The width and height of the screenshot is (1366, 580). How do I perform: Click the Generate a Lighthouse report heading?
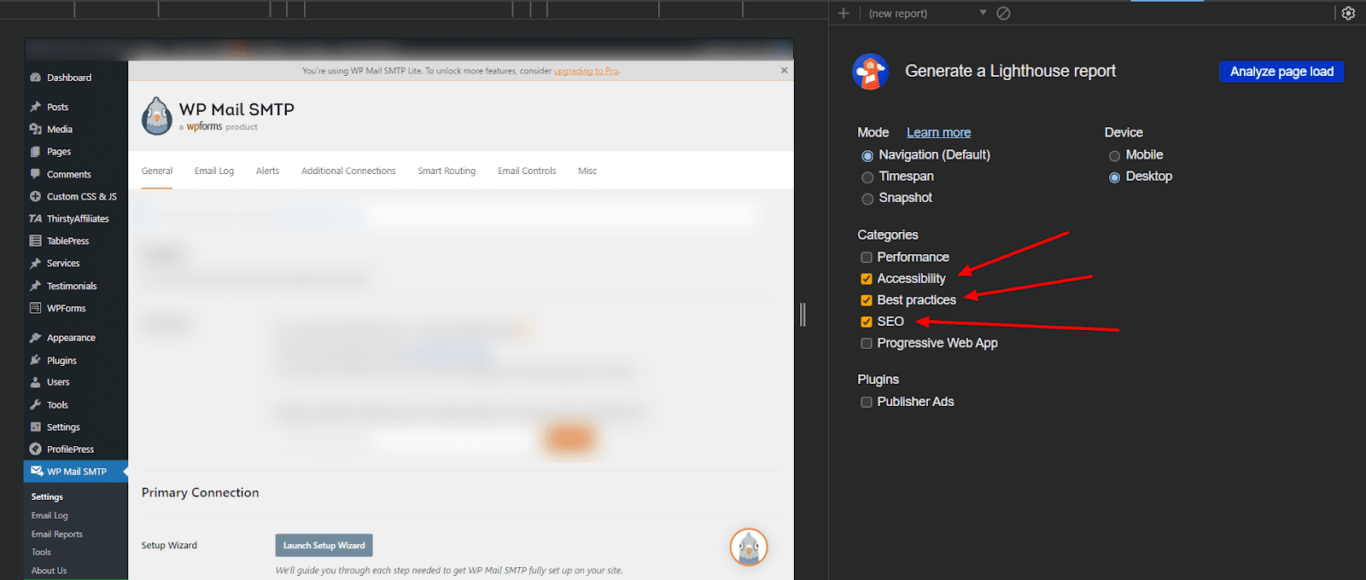coord(1010,72)
